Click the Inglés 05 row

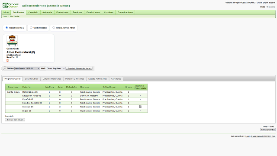[76, 111]
